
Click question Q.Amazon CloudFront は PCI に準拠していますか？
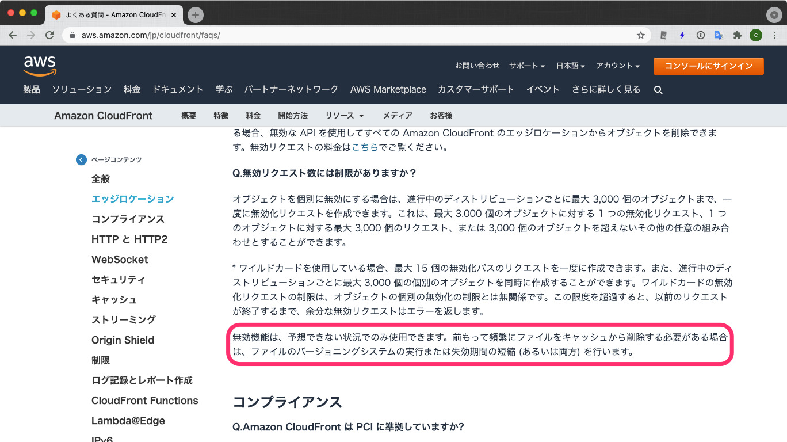[x=348, y=427]
